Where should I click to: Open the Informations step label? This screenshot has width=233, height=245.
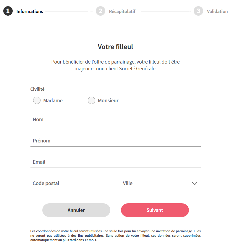click(30, 12)
